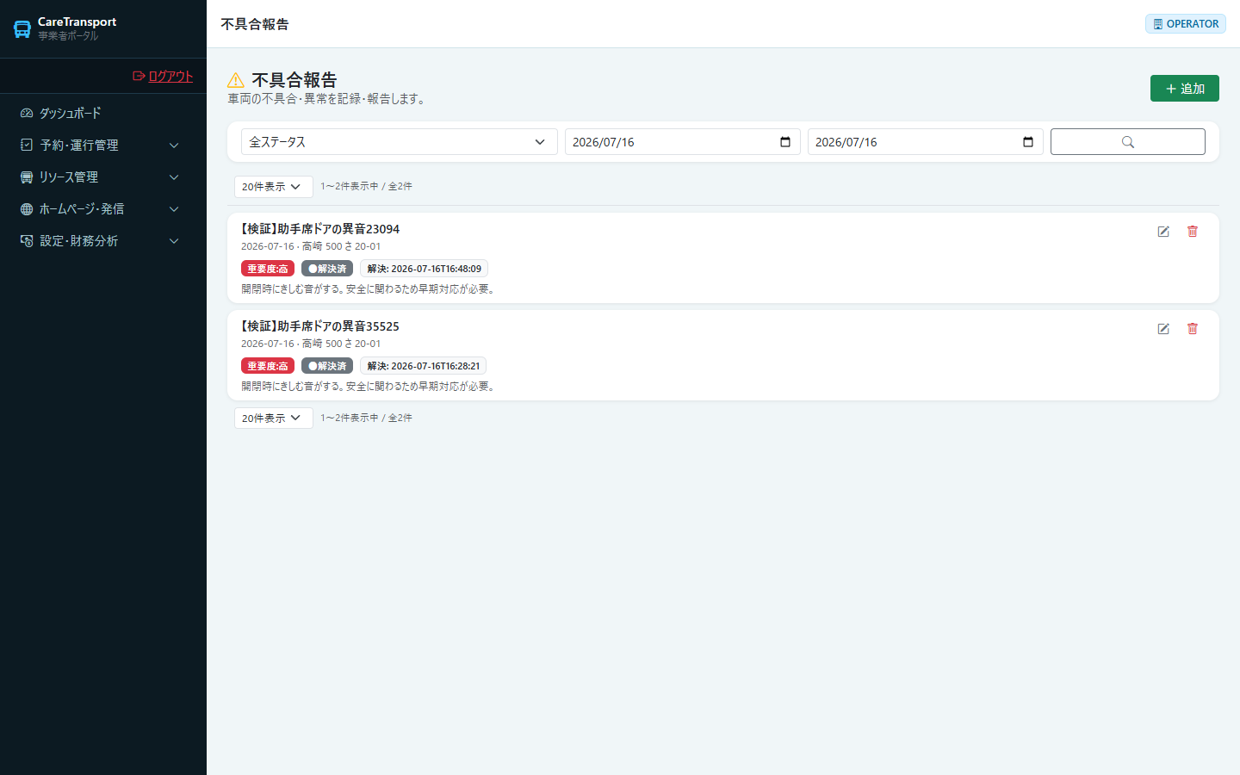Click the date and vehicle line of report 23094
This screenshot has width=1240, height=775.
click(x=311, y=246)
